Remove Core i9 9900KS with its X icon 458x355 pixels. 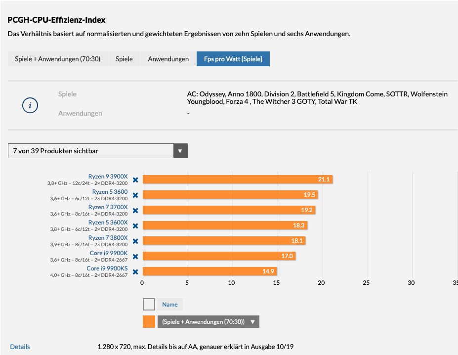click(135, 271)
